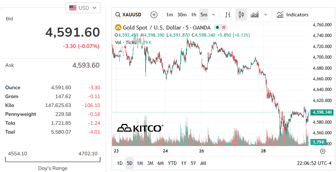Screen dimensions: 336x172
Task: Open the Indicators panel
Action: [293, 15]
